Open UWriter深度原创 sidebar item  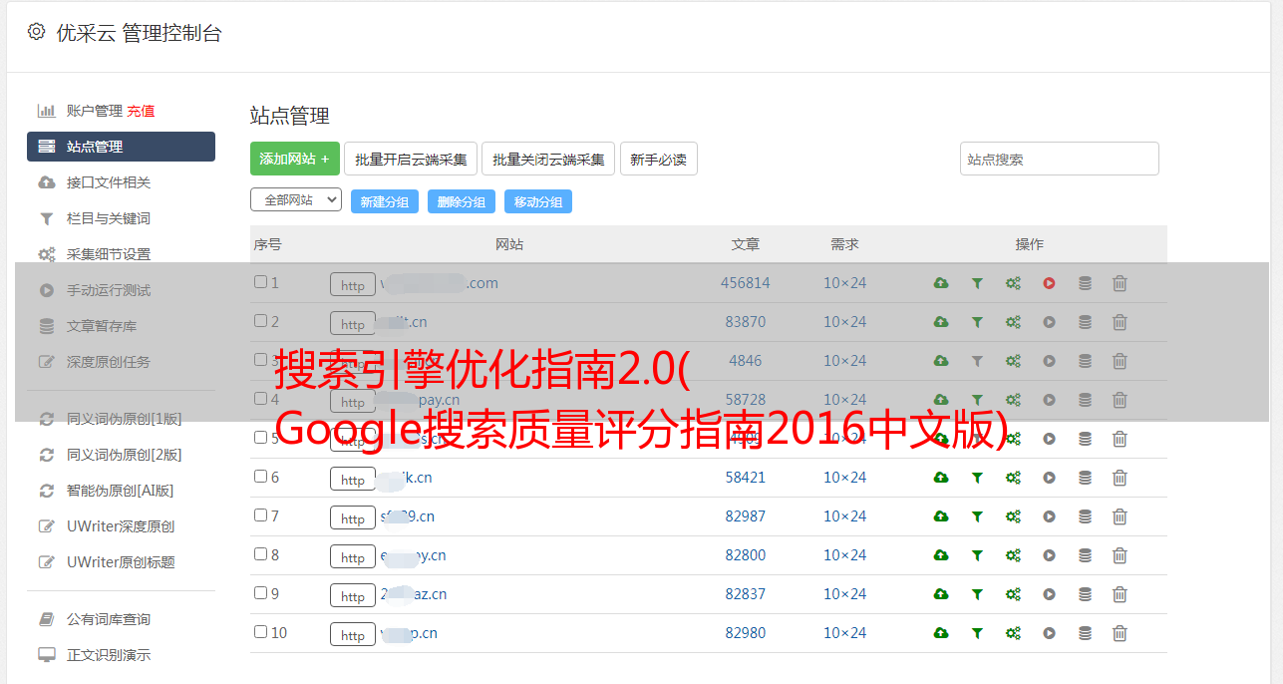[121, 526]
